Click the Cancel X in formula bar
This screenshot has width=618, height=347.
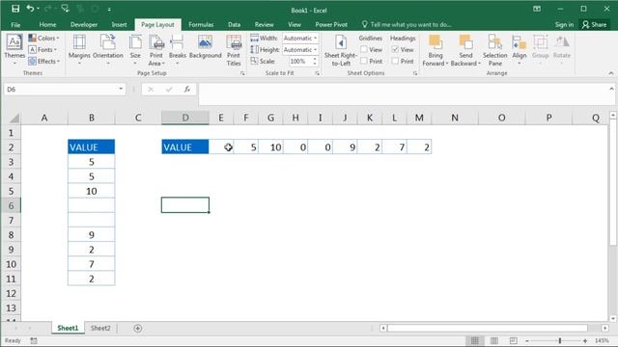click(x=151, y=90)
